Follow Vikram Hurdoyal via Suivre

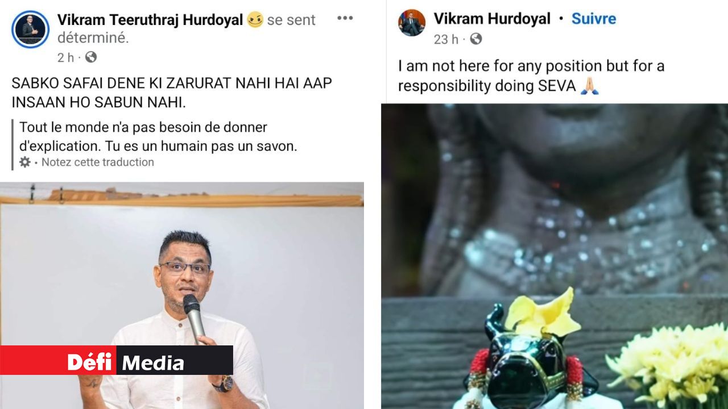594,19
